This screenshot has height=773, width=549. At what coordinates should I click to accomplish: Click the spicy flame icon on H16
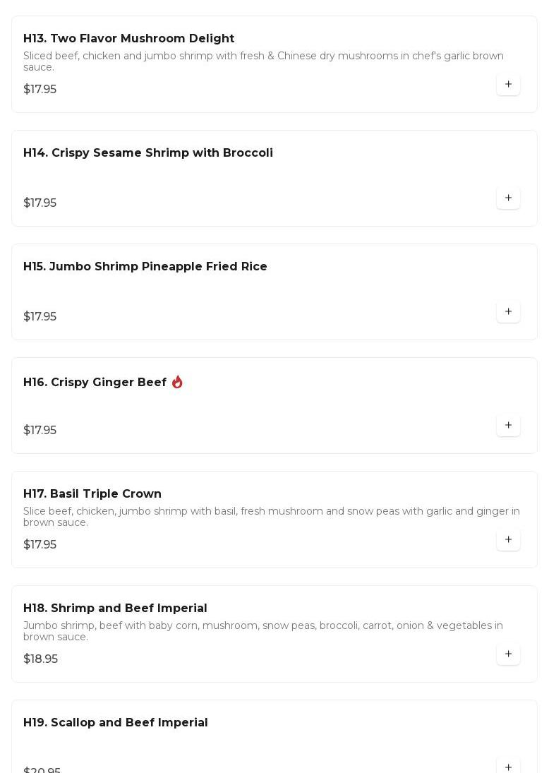tap(177, 382)
